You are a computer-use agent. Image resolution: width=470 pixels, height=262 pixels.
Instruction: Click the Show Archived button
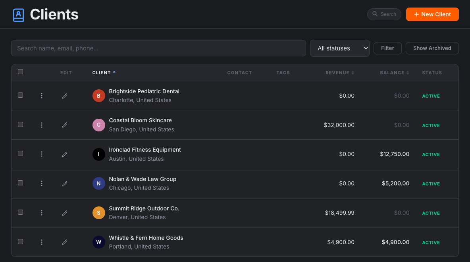tap(432, 48)
